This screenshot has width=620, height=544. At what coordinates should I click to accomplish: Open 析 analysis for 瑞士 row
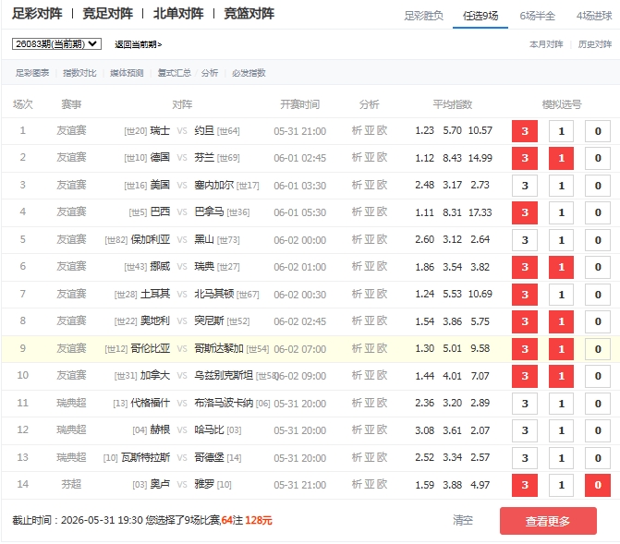(x=357, y=130)
